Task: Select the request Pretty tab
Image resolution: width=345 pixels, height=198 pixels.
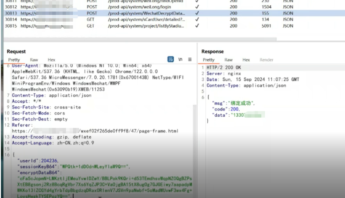Action: [14, 60]
